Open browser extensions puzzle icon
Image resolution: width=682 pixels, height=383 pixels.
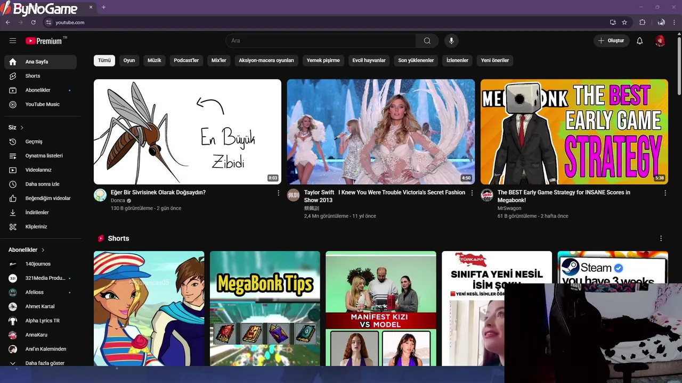[x=642, y=22]
